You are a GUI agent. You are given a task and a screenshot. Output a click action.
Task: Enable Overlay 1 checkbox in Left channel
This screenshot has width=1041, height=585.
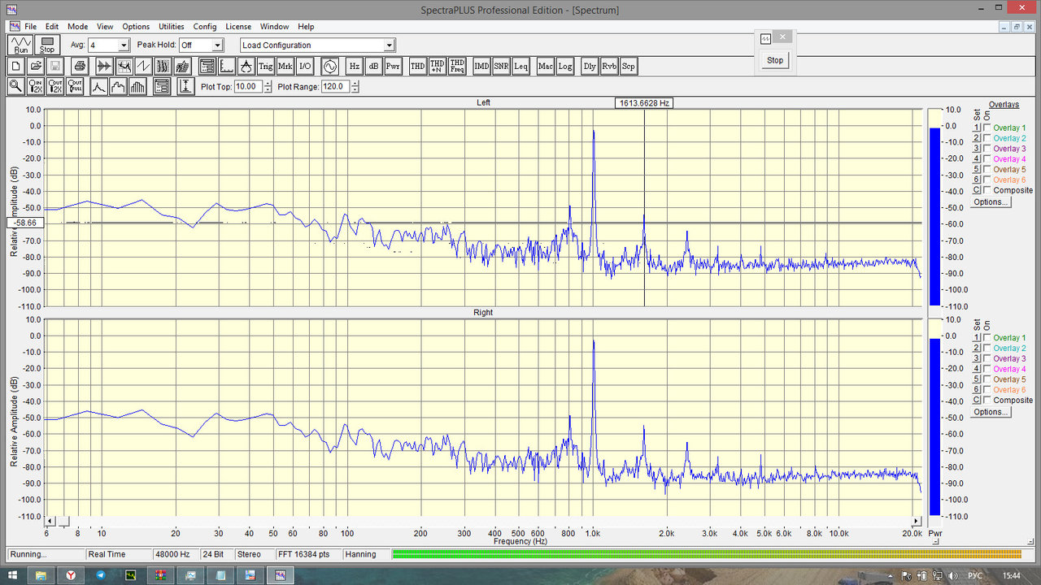pos(987,128)
